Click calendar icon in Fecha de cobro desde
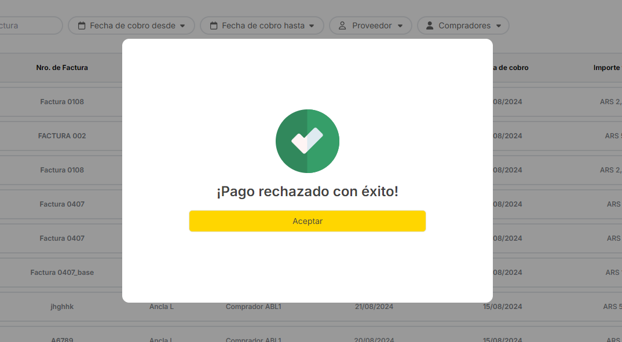The image size is (622, 342). [x=82, y=25]
